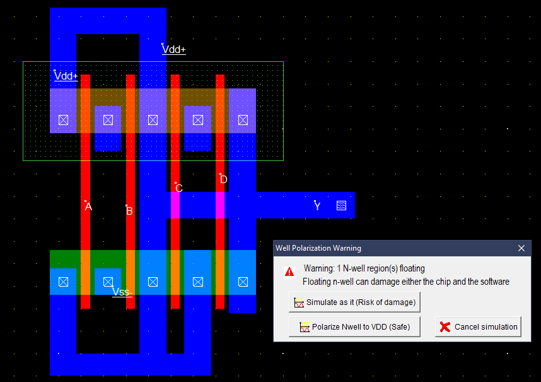Choose "Polarize Nwell to VDD (Safe)"
Image resolution: width=541 pixels, height=382 pixels.
point(354,326)
